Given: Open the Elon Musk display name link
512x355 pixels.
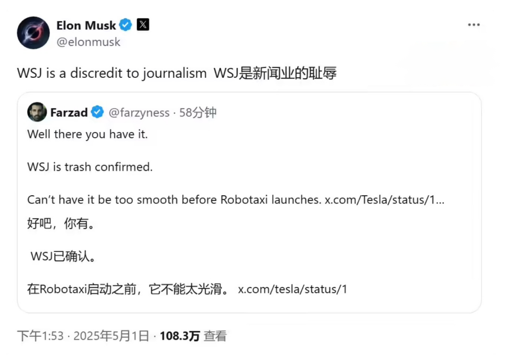Looking at the screenshot, I should pos(86,25).
